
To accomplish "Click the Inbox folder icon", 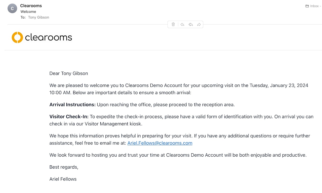I will coord(307,6).
